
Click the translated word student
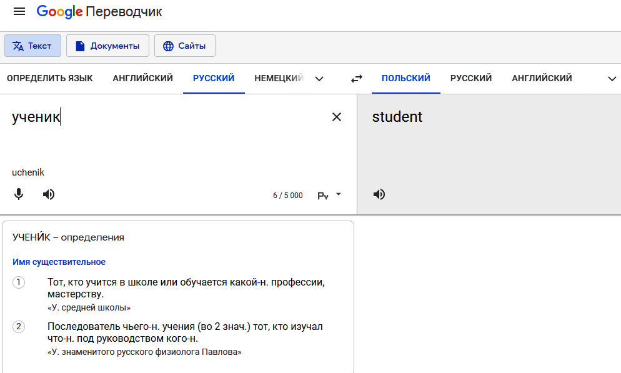coord(397,117)
